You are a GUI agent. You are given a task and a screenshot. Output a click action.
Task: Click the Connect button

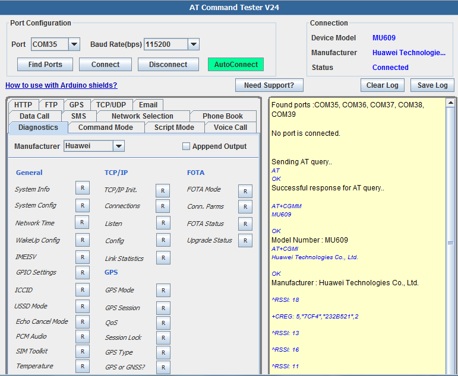tap(106, 65)
